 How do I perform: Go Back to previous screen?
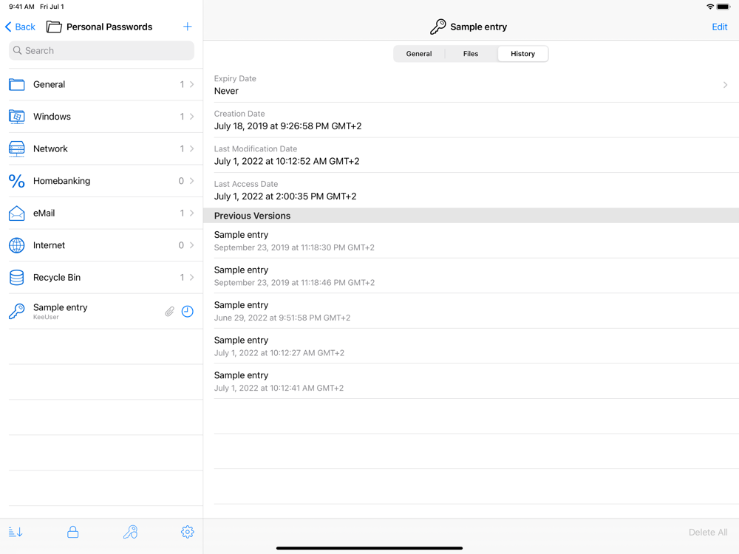coord(20,27)
